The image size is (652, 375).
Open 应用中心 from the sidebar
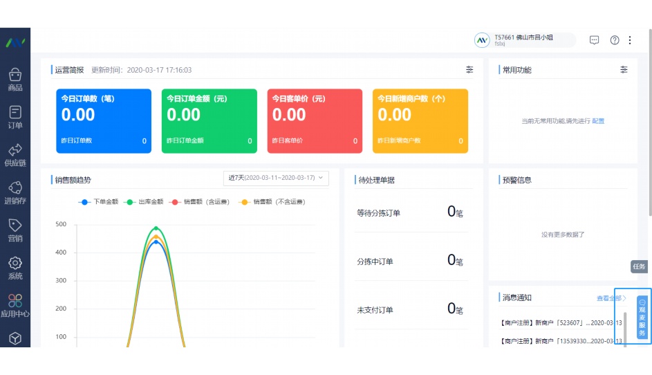click(x=15, y=306)
